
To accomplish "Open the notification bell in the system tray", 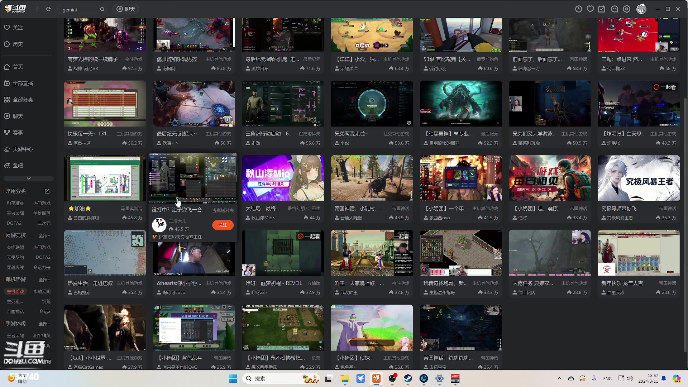I will [x=664, y=379].
